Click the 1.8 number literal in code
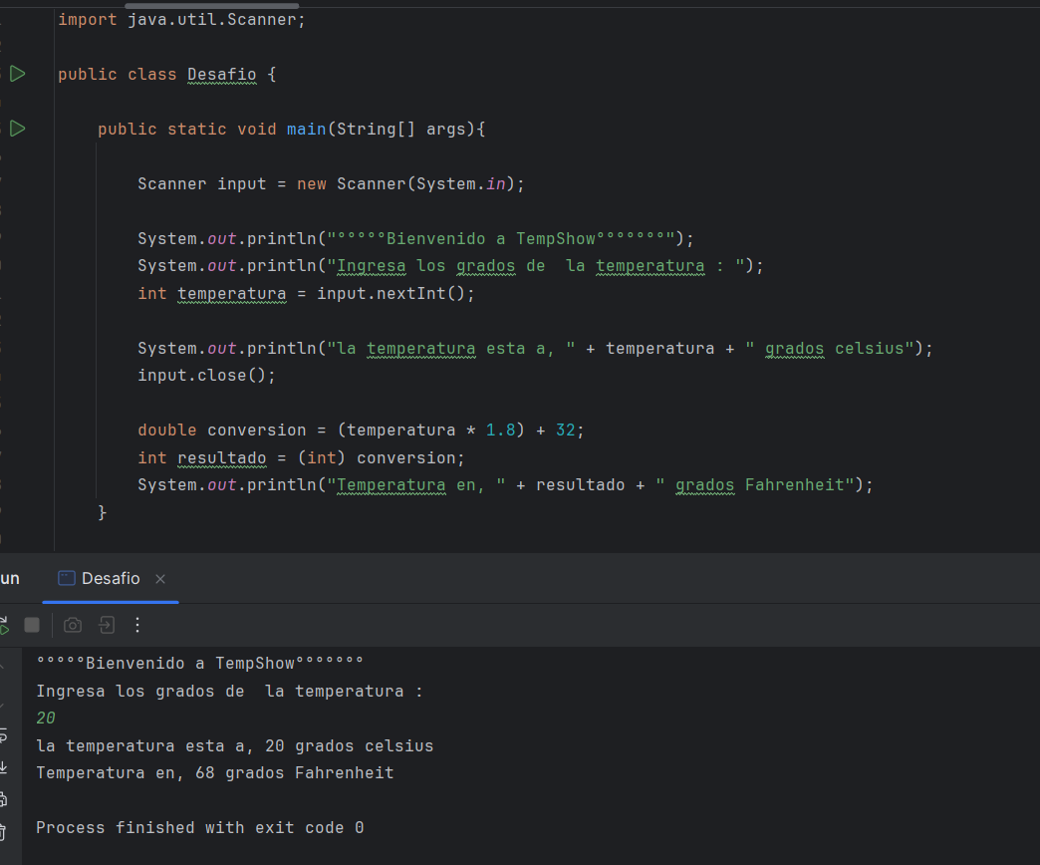This screenshot has height=865, width=1040. click(x=501, y=431)
